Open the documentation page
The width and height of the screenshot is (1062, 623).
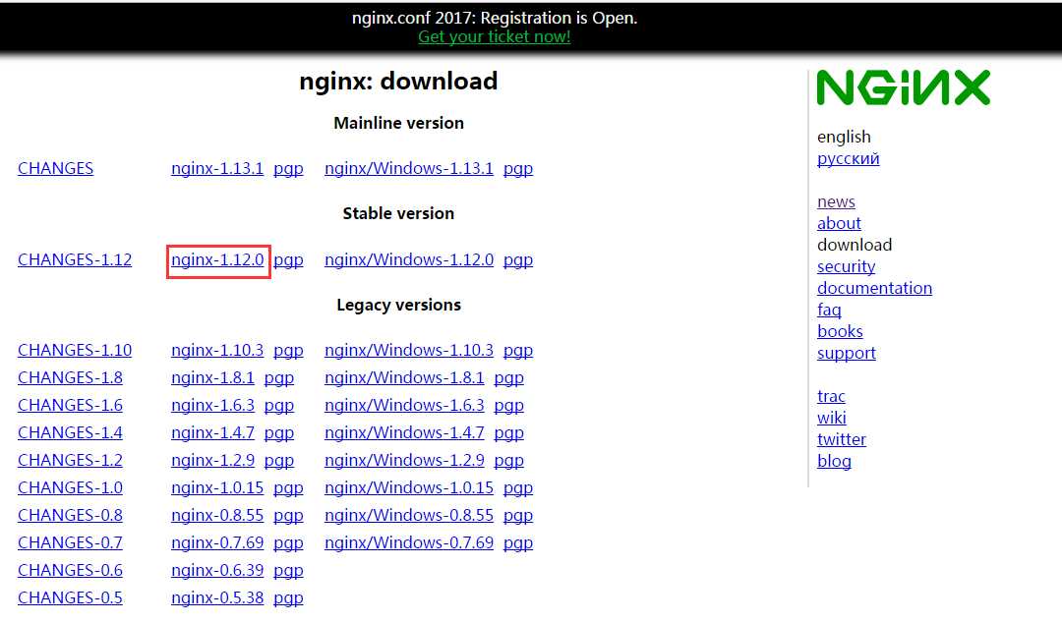[x=874, y=288]
